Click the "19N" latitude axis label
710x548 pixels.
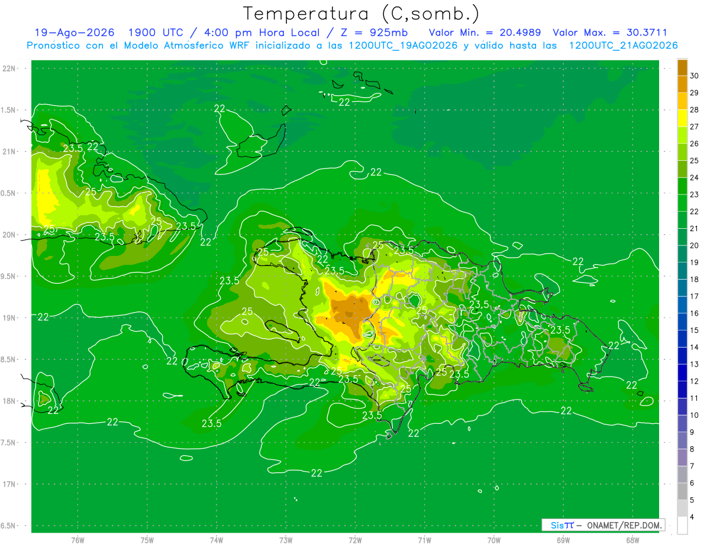coord(9,318)
